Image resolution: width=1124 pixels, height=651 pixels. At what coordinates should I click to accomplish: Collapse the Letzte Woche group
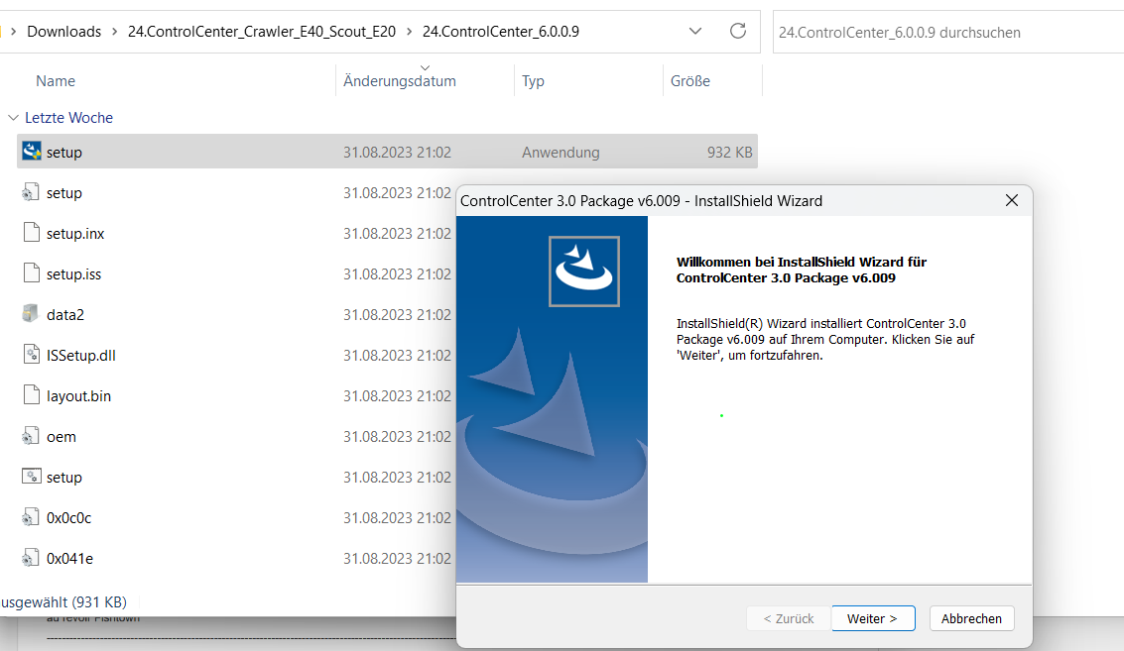click(x=12, y=117)
